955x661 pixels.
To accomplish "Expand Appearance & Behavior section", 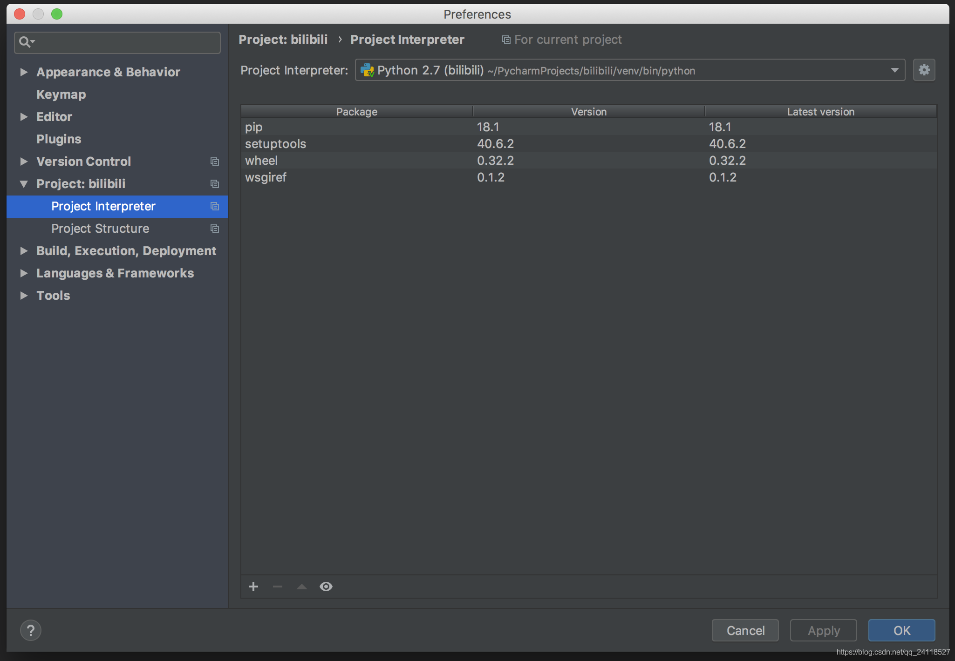I will coord(24,72).
